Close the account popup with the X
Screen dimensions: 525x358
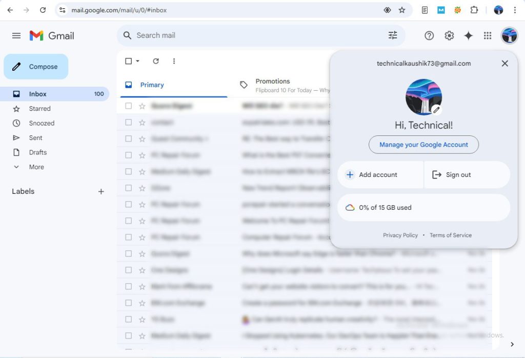click(504, 63)
